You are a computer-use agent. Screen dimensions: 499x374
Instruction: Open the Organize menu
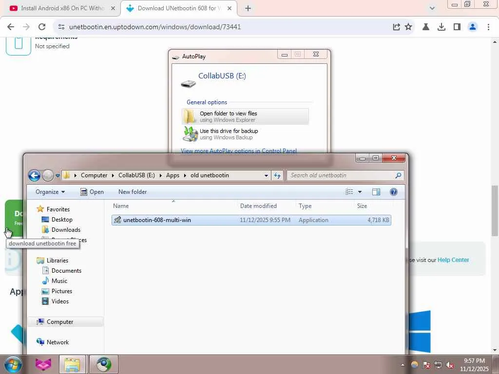coord(50,192)
